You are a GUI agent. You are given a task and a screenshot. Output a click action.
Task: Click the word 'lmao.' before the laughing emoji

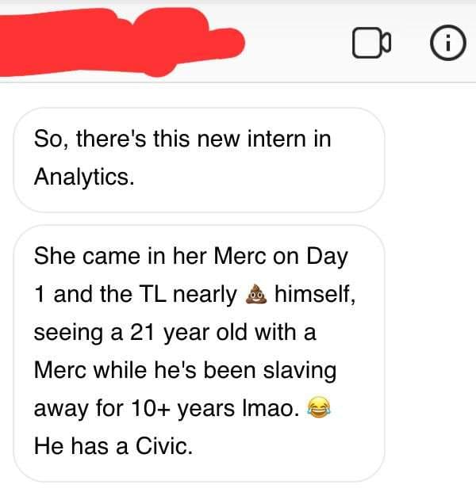coord(271,408)
